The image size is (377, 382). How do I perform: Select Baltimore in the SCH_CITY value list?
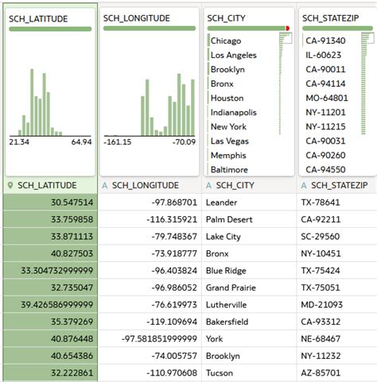(x=229, y=170)
